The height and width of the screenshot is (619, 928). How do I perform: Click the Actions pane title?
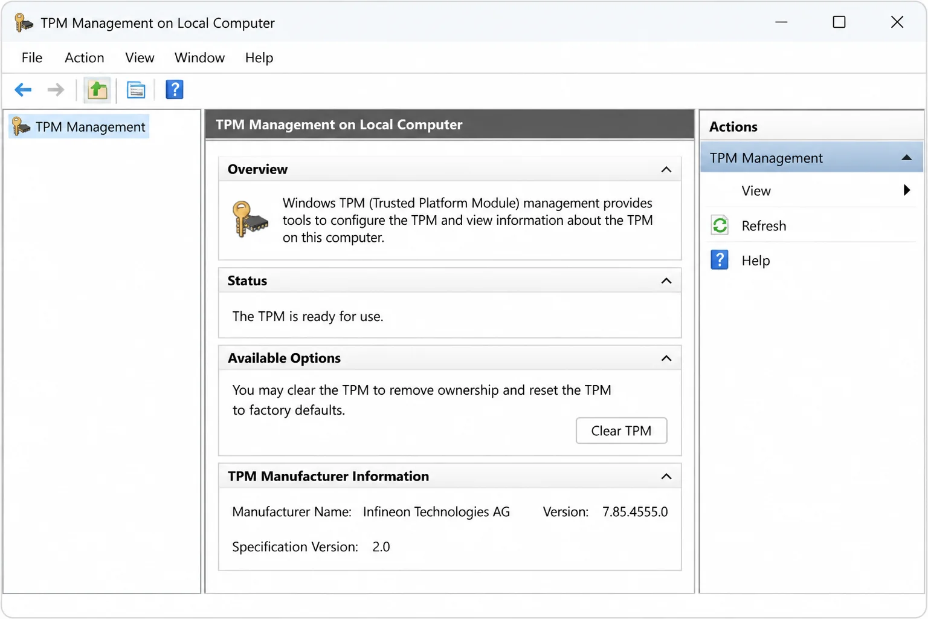733,127
